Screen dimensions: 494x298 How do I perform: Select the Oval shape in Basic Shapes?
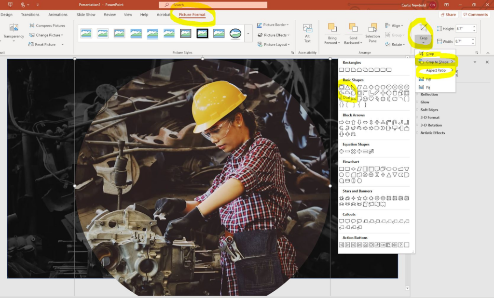point(342,87)
